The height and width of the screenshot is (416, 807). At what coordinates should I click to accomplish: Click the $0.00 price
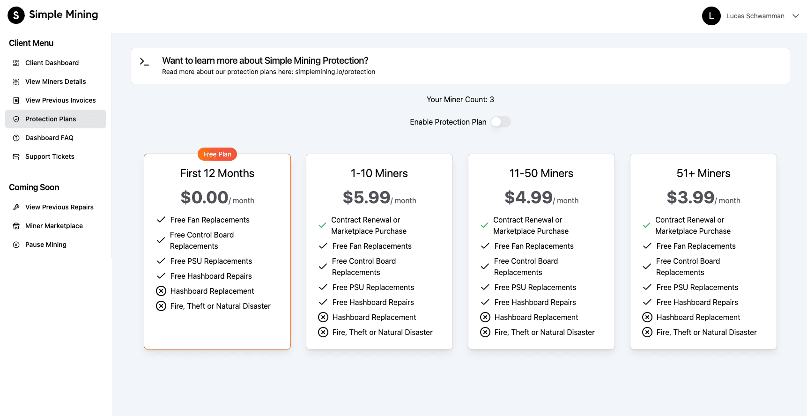coord(205,197)
